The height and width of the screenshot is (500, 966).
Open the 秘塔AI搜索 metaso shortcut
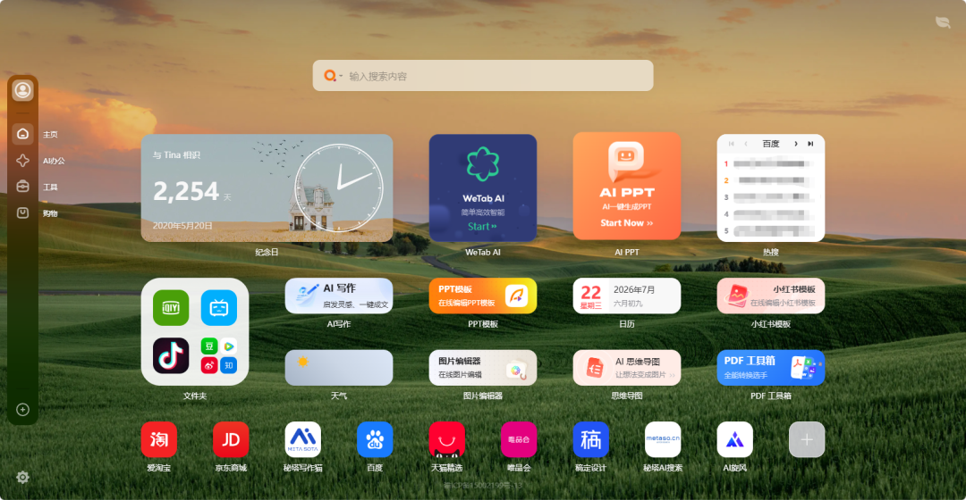click(663, 439)
